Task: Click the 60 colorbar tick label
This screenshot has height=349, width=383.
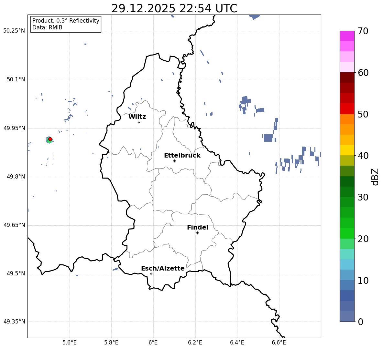Action: [x=363, y=73]
